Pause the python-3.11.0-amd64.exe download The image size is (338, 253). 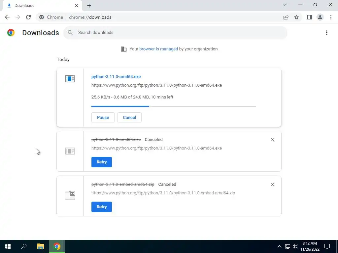(x=103, y=118)
